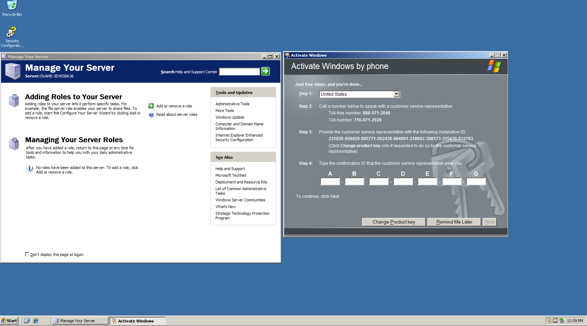Open the Recycle Bin
The image size is (587, 326).
[x=12, y=5]
